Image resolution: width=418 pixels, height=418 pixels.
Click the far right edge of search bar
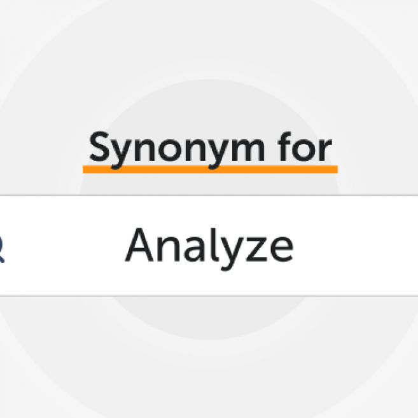[x=412, y=246]
